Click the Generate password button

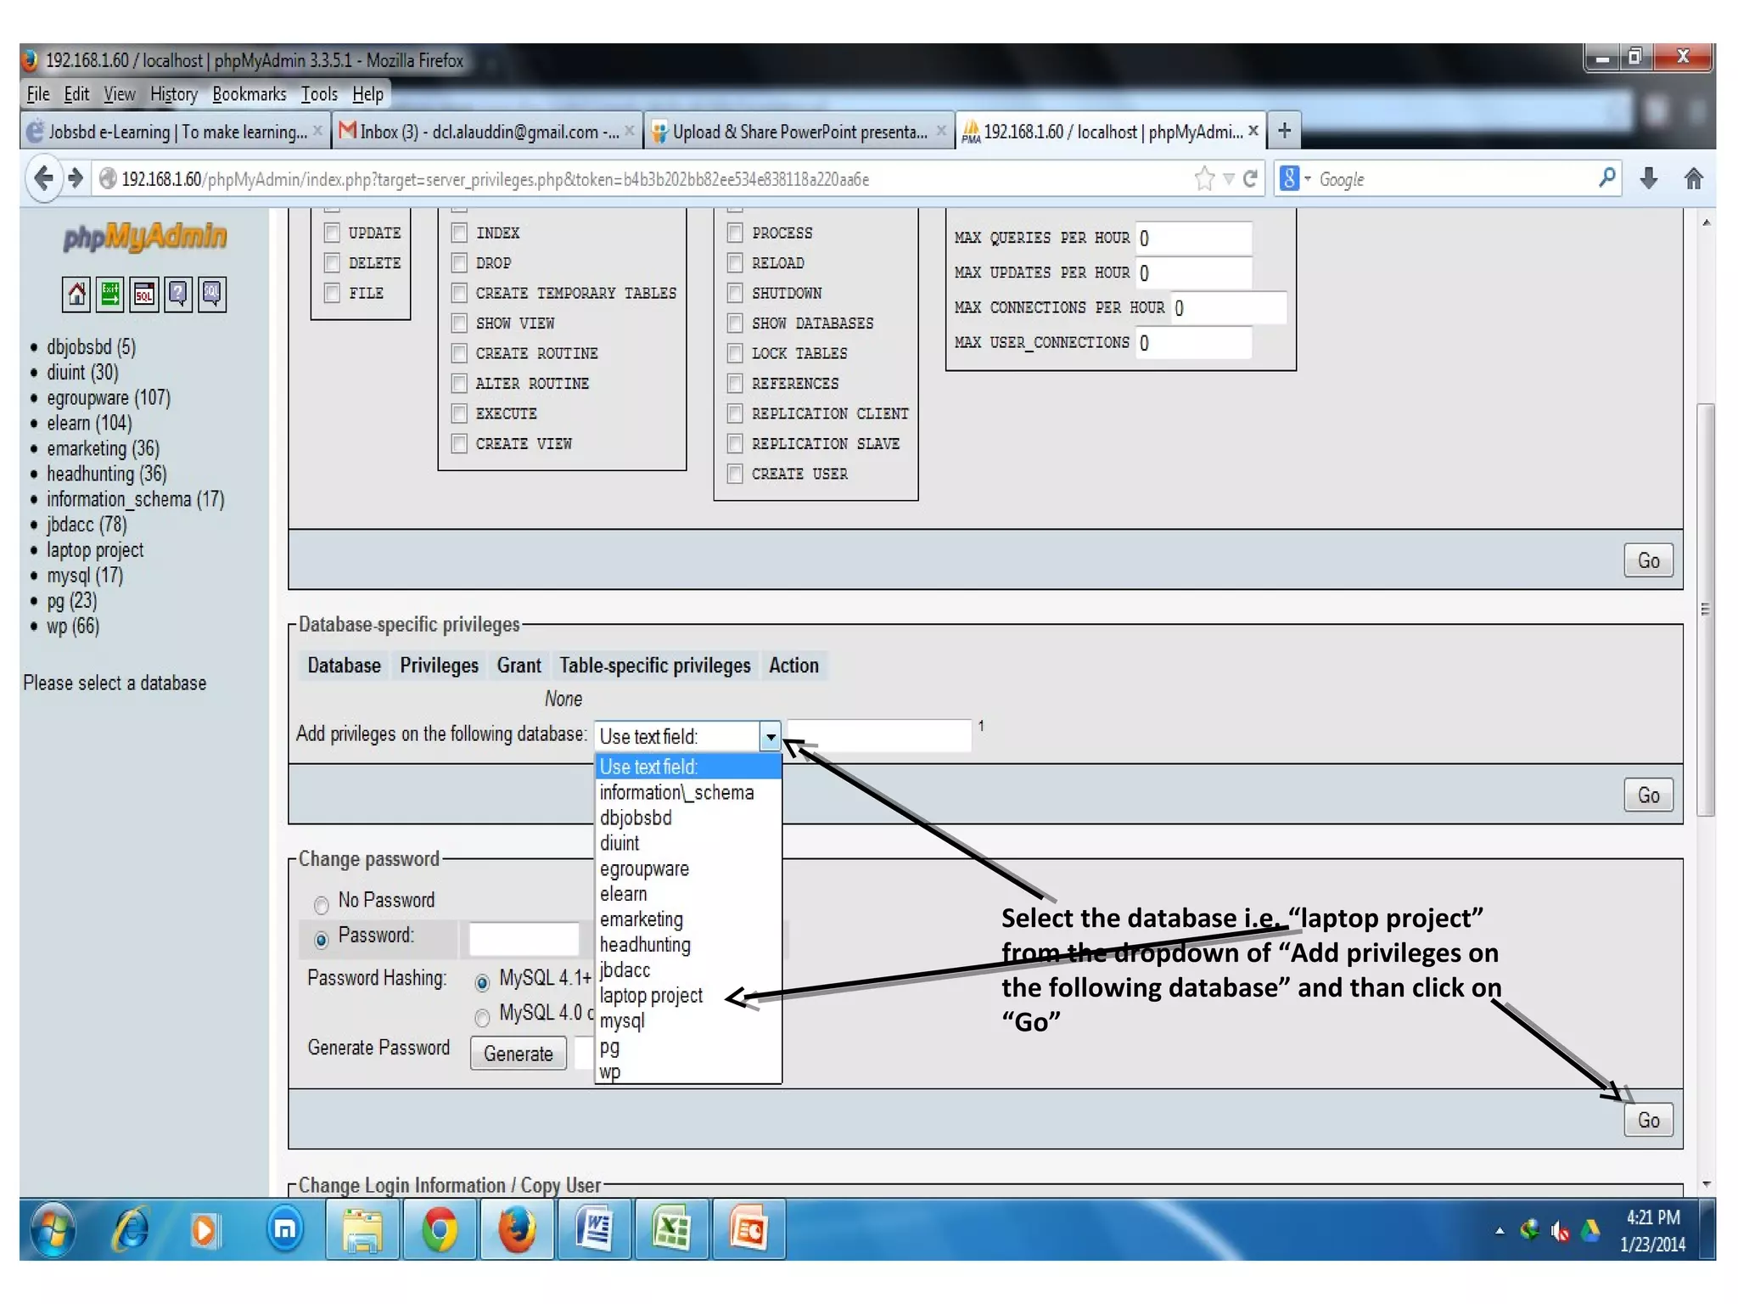point(519,1054)
